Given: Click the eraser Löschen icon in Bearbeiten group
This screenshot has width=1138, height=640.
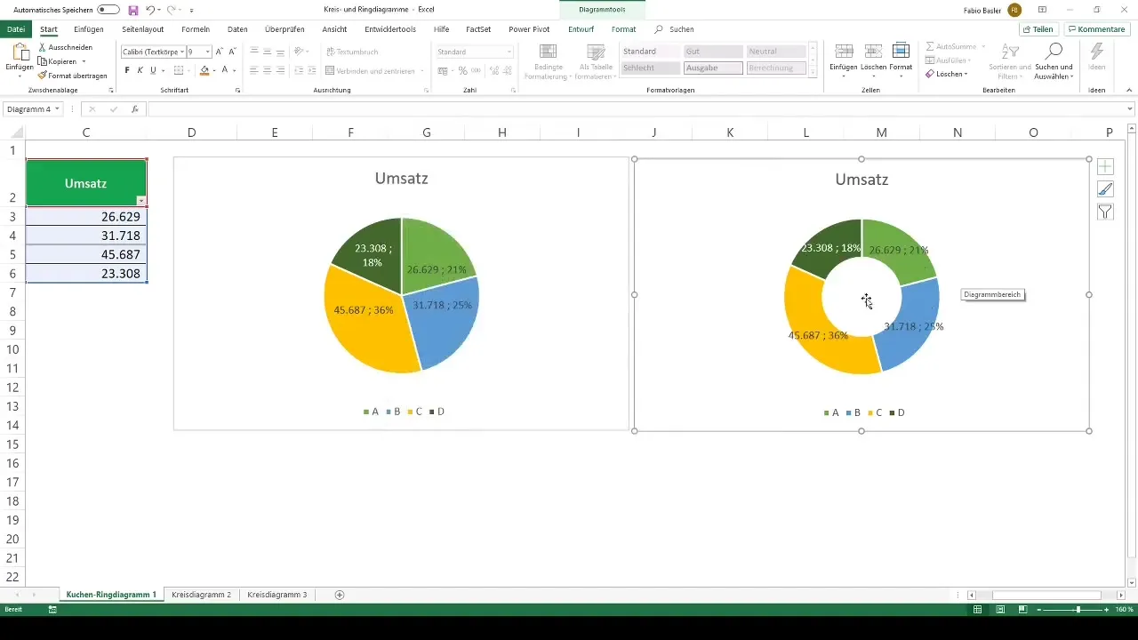Looking at the screenshot, I should pyautogui.click(x=931, y=74).
